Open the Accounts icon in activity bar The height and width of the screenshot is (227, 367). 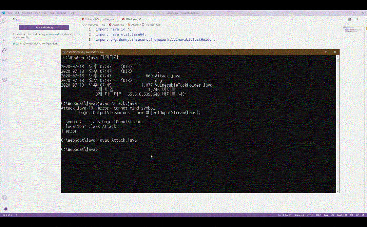pyautogui.click(x=4, y=197)
